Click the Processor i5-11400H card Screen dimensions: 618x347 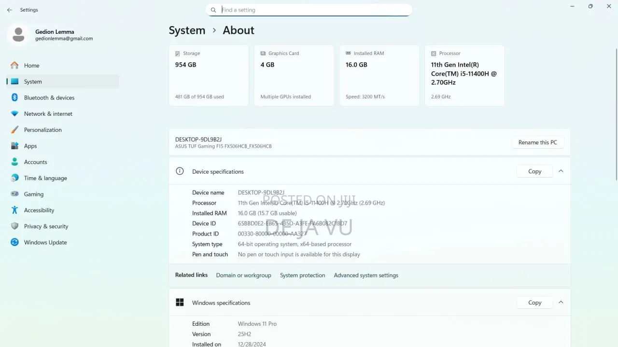pos(464,75)
